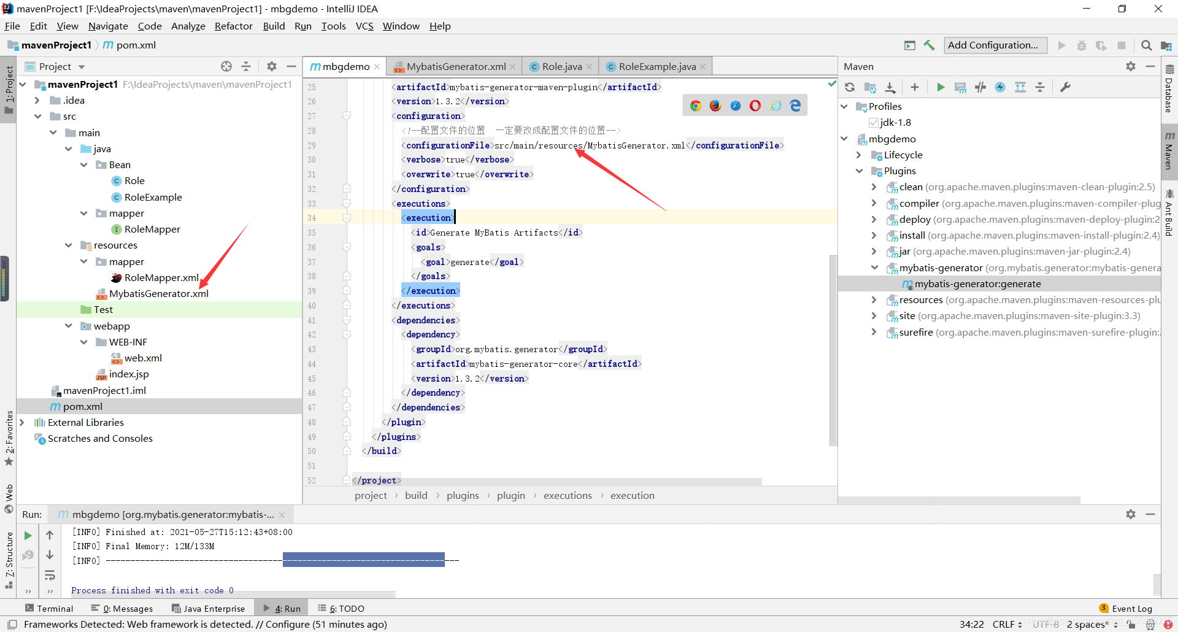Show Maven dependencies diagram
Viewport: 1178px width, 632px height.
pos(1020,87)
